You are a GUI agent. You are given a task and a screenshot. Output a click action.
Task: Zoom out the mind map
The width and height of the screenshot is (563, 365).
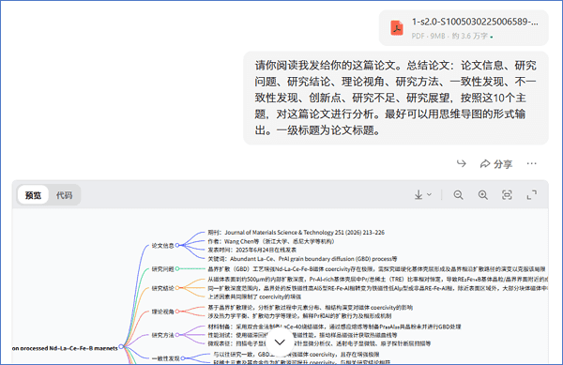(x=458, y=195)
